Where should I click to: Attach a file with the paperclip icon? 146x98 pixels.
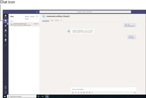click(x=79, y=92)
